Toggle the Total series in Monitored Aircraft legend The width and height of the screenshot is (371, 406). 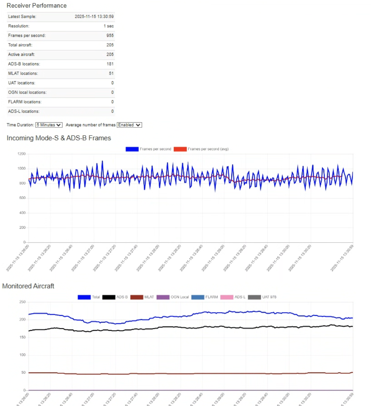pyautogui.click(x=84, y=297)
